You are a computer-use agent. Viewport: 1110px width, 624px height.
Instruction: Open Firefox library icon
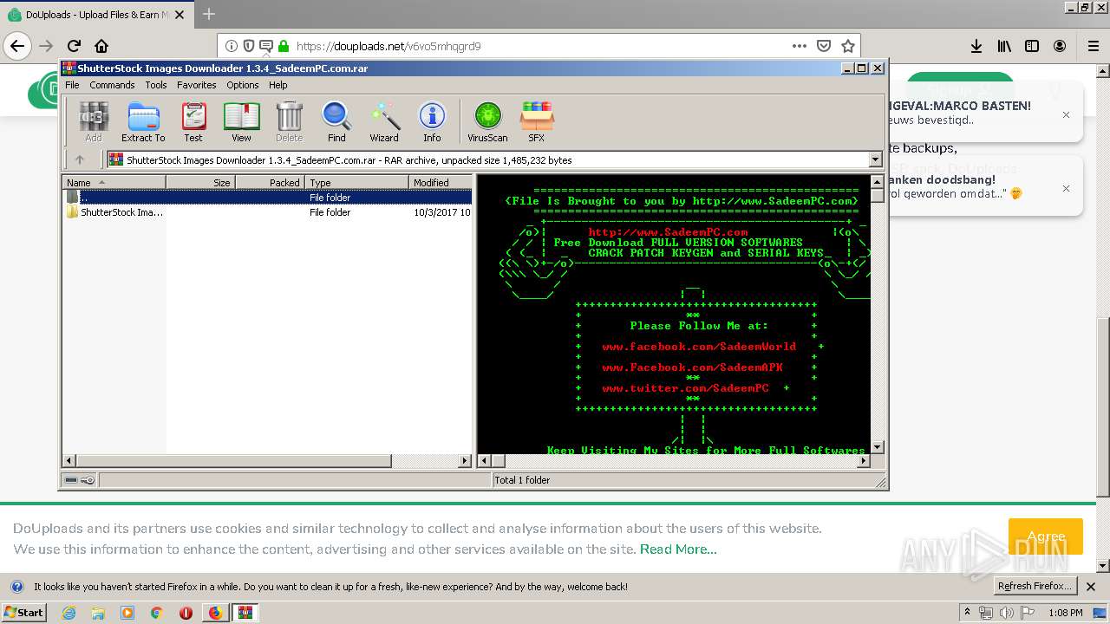[1004, 46]
